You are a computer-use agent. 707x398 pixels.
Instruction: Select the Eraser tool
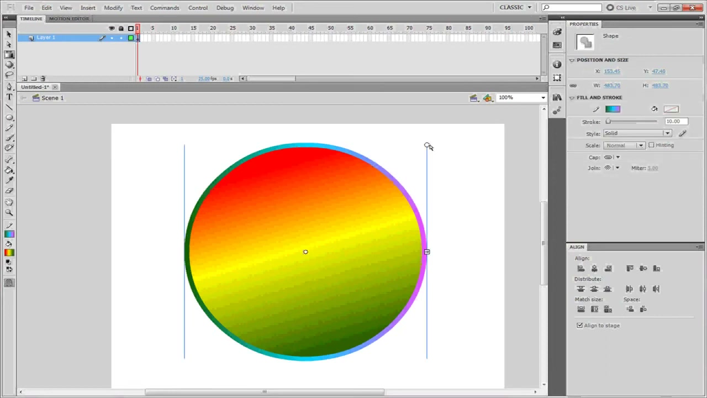coord(9,190)
